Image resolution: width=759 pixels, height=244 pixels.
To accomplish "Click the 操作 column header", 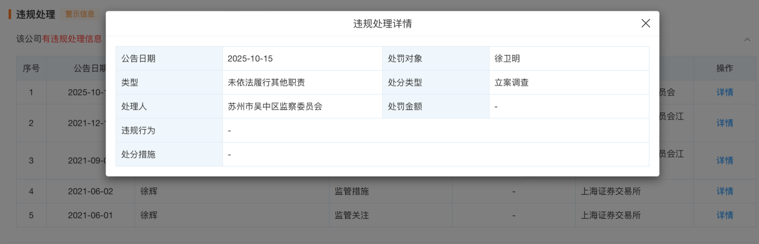I will (x=725, y=68).
